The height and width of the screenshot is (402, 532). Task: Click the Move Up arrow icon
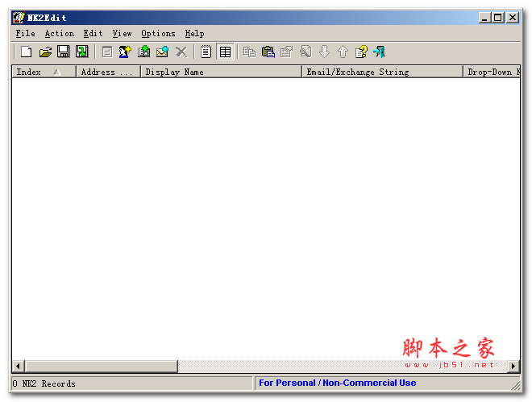pyautogui.click(x=343, y=52)
